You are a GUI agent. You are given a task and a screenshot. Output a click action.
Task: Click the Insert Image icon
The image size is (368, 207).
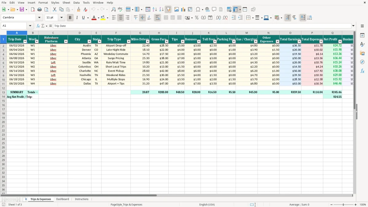tap(177, 10)
